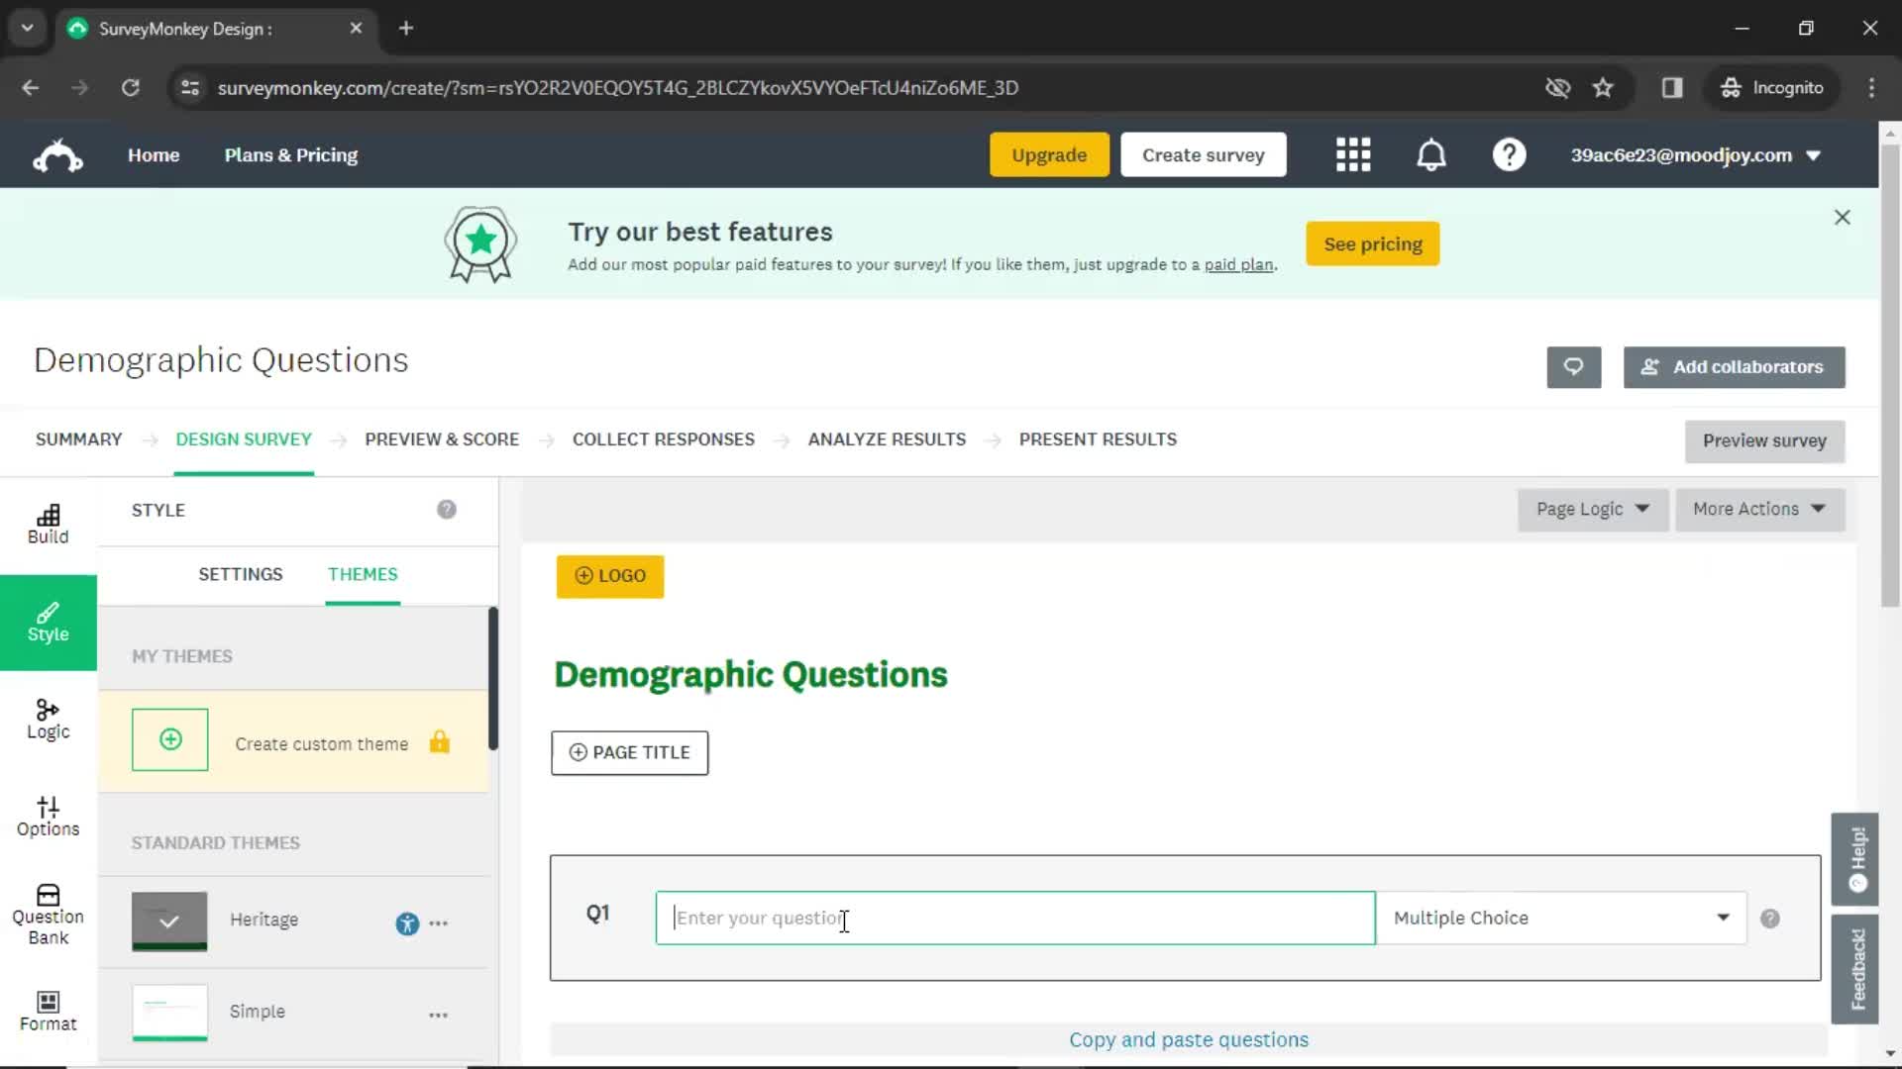Toggle the Heritage theme checkmark
The image size is (1902, 1069).
coord(169,921)
